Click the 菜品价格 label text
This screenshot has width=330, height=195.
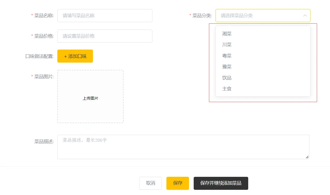click(x=44, y=36)
